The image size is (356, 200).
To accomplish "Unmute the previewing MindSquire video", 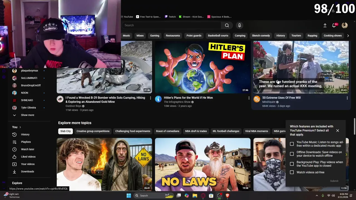I will point(343,45).
